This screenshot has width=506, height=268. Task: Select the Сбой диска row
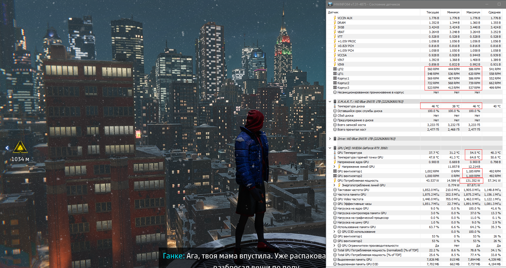point(414,116)
